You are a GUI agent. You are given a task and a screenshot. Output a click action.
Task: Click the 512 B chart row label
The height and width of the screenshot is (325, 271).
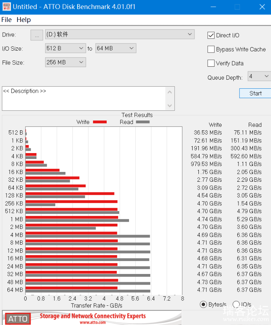click(16, 132)
